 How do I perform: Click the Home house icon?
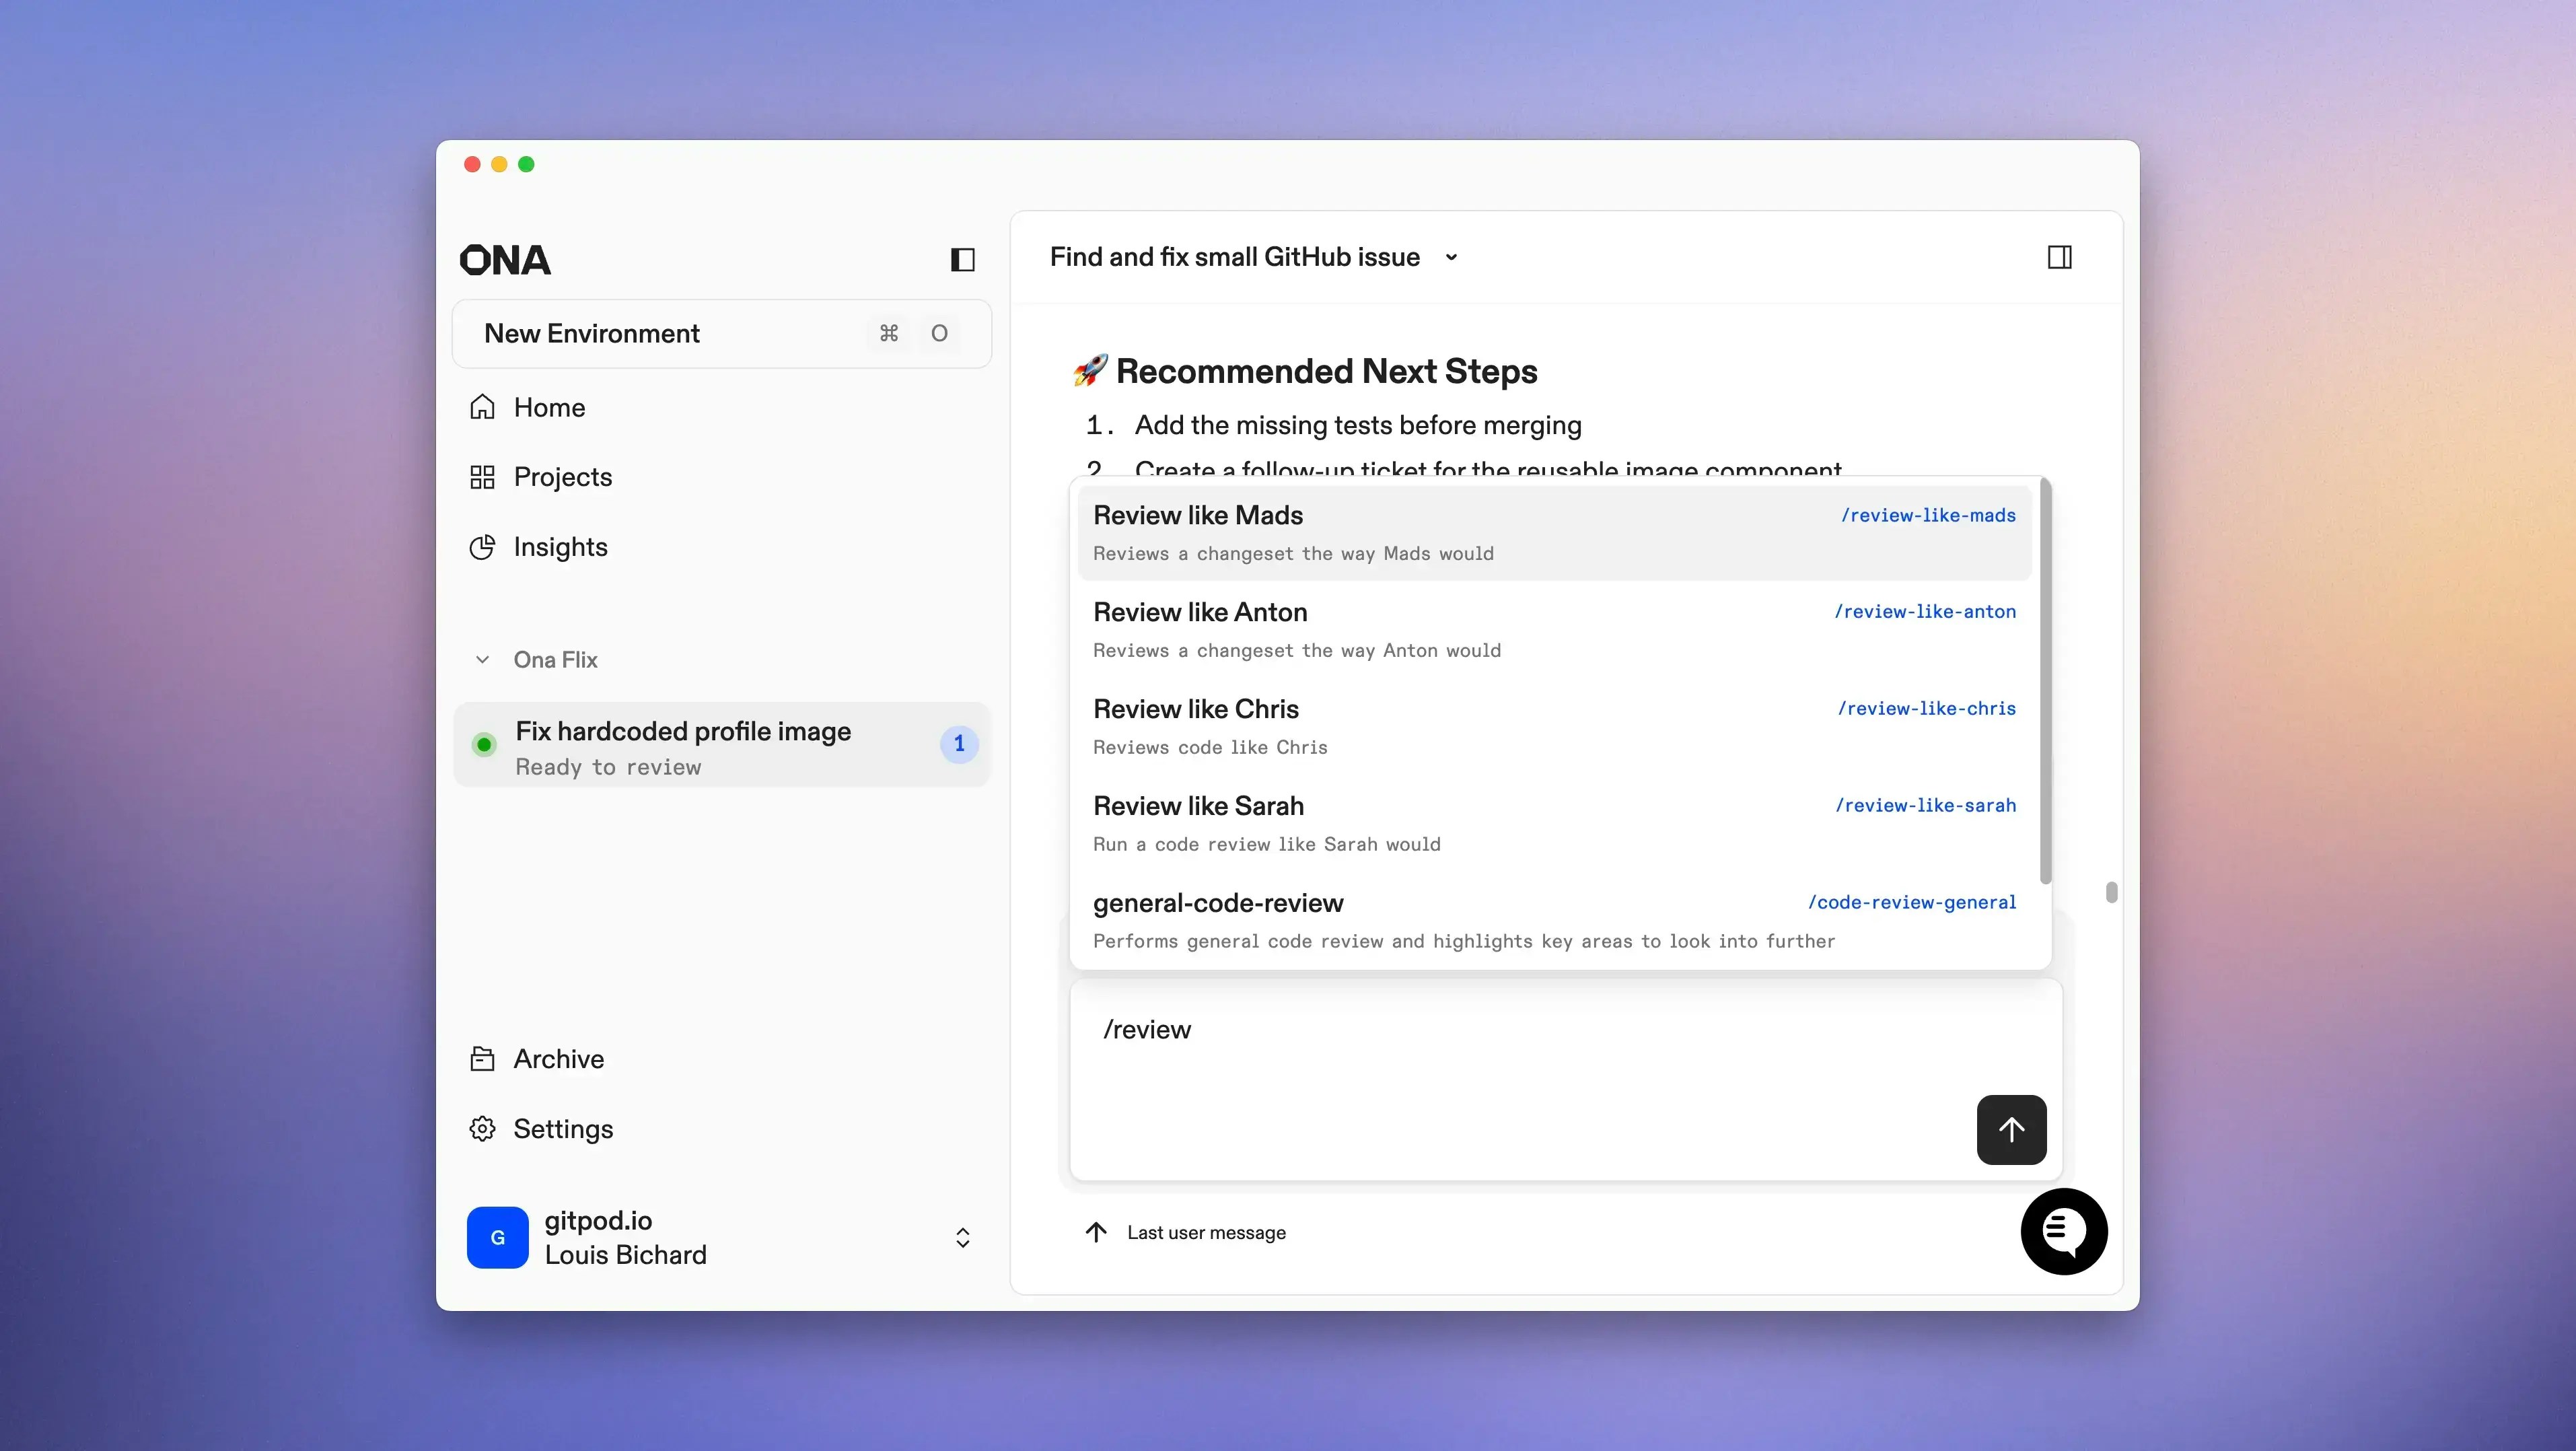click(x=482, y=407)
